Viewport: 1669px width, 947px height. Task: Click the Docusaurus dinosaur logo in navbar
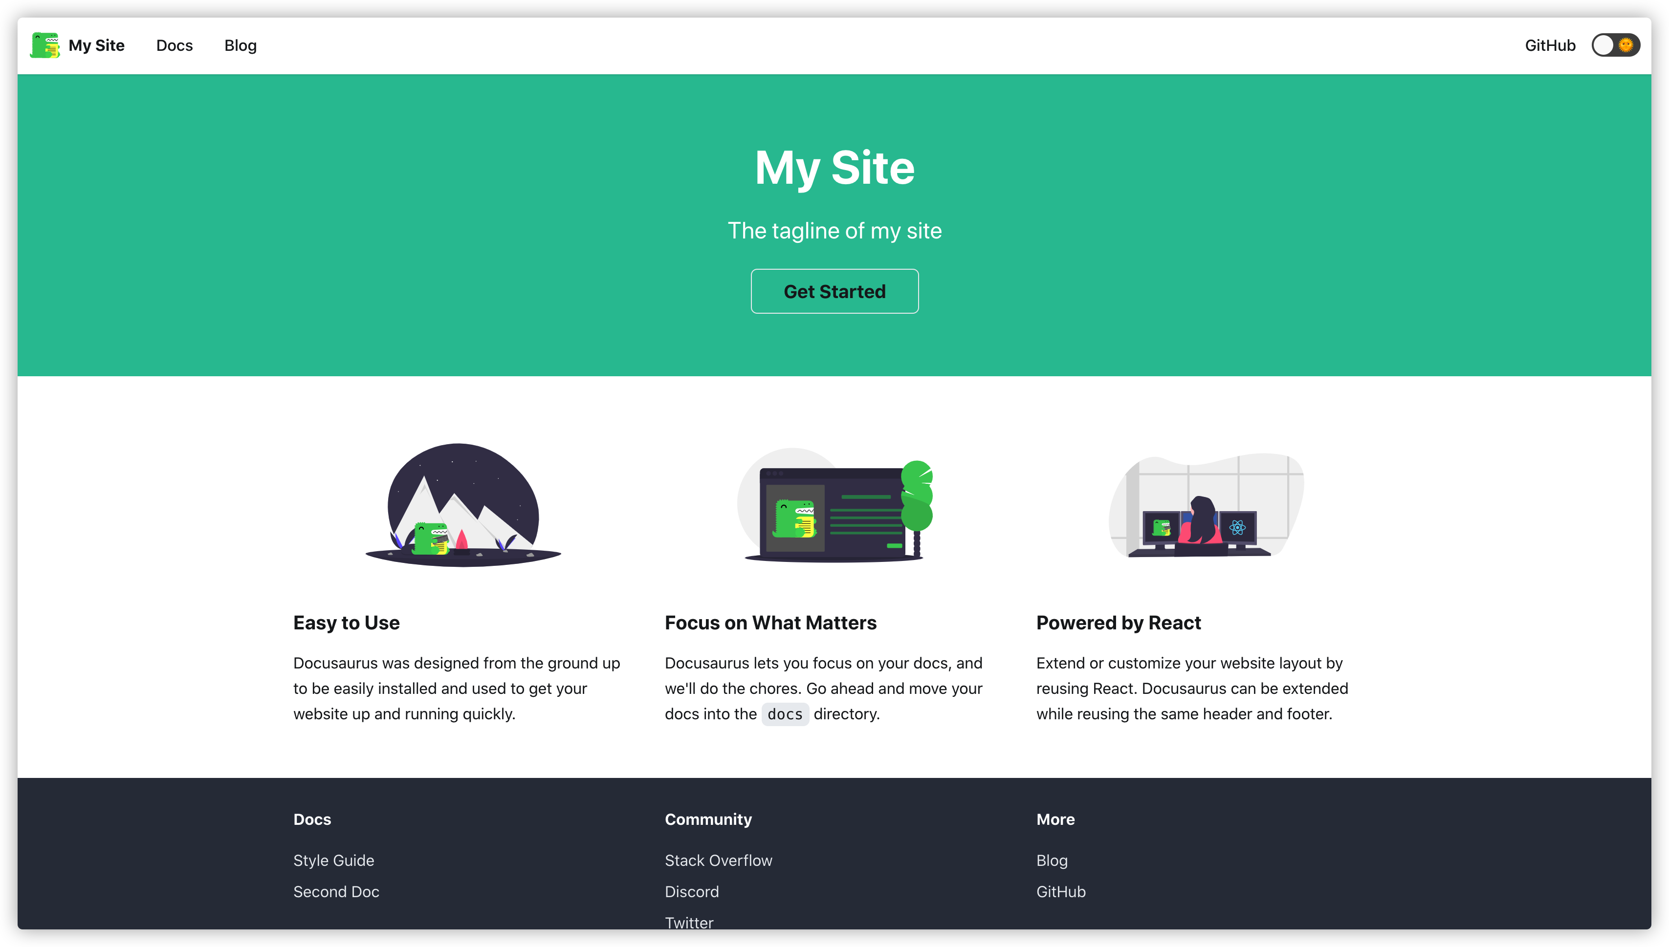pyautogui.click(x=45, y=45)
